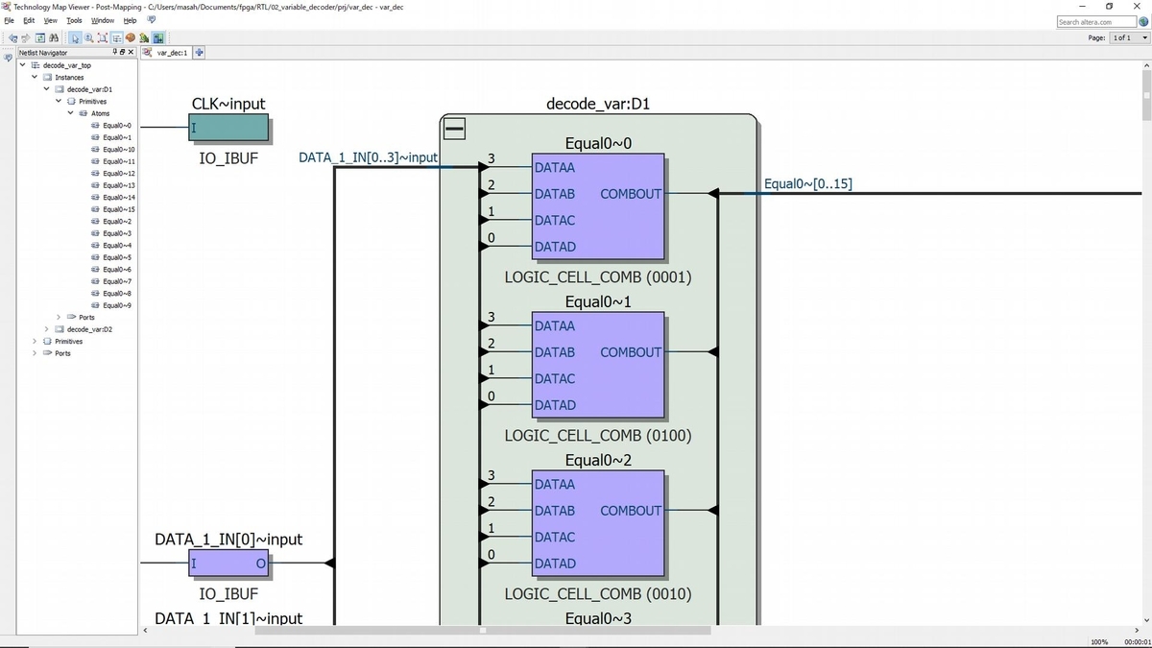Open the Help menu
This screenshot has width=1152, height=648.
[x=130, y=20]
